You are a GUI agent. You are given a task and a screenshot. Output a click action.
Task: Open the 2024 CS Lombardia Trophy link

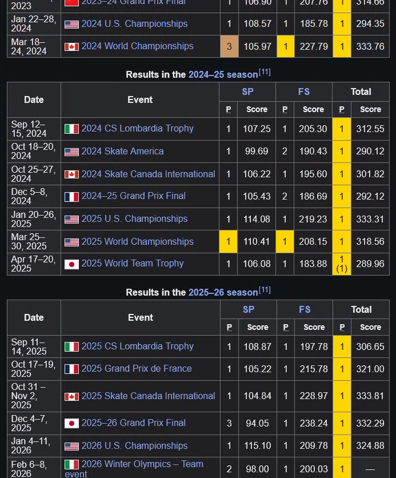pos(137,128)
